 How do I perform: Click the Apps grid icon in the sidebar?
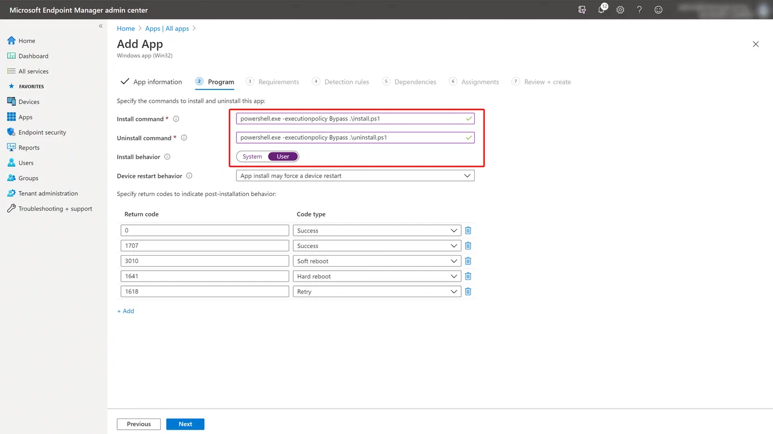[x=11, y=117]
